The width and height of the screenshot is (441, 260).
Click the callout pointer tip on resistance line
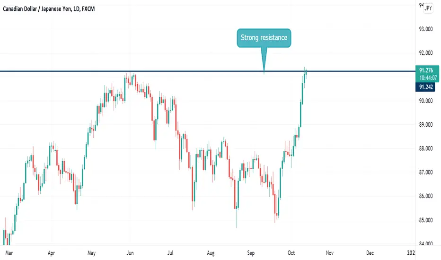(264, 70)
